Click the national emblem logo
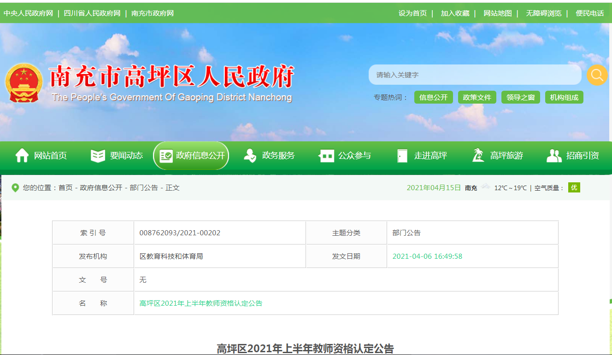 click(24, 83)
